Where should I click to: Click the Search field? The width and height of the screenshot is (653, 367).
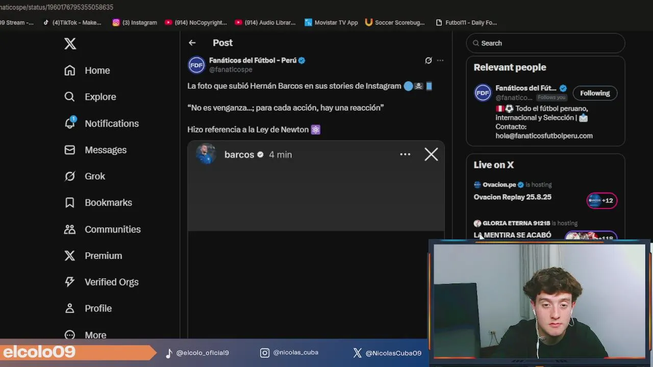click(x=545, y=43)
